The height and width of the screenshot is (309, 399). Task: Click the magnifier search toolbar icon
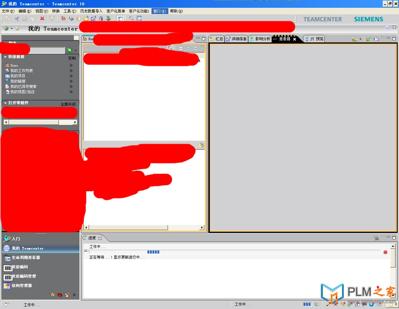point(131,18)
